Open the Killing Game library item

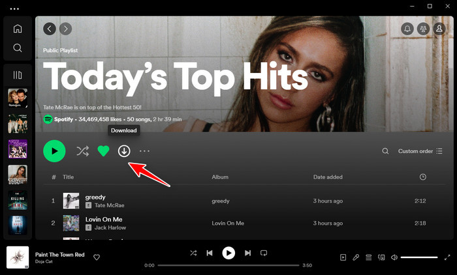point(18,200)
